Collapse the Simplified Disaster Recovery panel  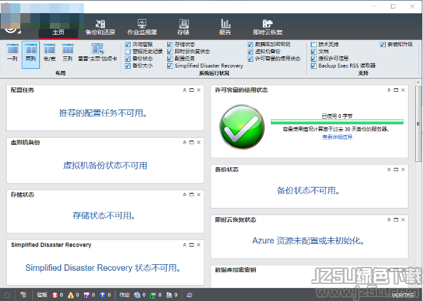[x=184, y=245]
